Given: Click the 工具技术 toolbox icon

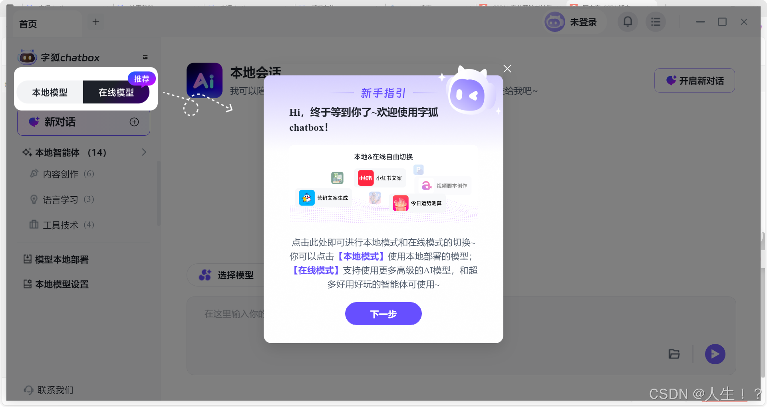Looking at the screenshot, I should pyautogui.click(x=34, y=224).
